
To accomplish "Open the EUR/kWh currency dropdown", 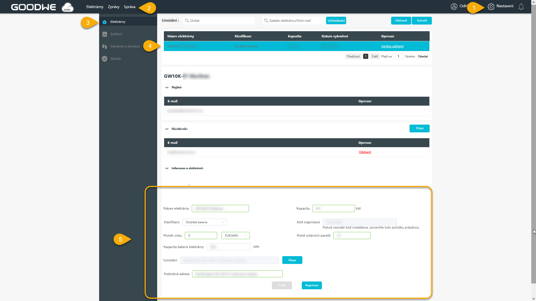I will (236, 236).
